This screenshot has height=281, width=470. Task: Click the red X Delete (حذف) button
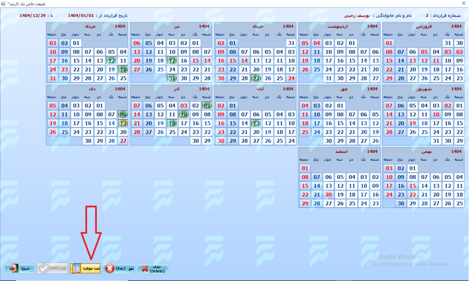click(152, 269)
